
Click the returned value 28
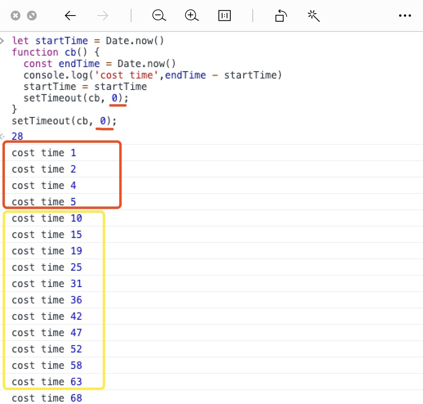point(18,136)
